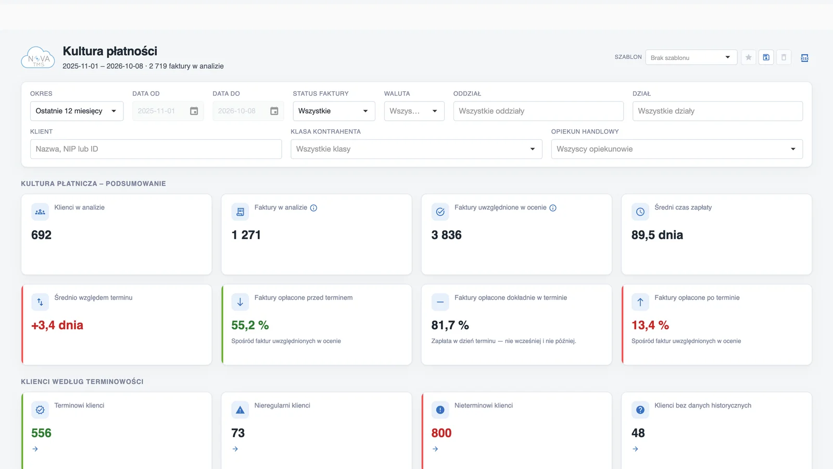The height and width of the screenshot is (469, 833).
Task: Click the Dział Wszystkie działy field
Action: pyautogui.click(x=717, y=111)
